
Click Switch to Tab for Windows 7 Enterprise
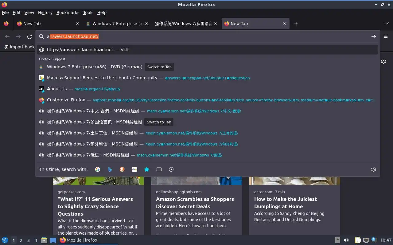[159, 67]
